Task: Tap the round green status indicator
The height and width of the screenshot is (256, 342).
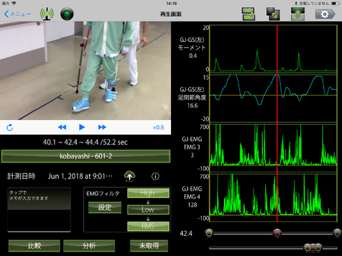Action: [67, 14]
